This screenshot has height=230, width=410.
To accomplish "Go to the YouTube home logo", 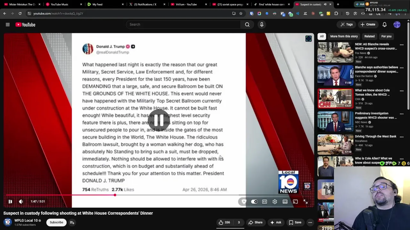I will 25,25.
